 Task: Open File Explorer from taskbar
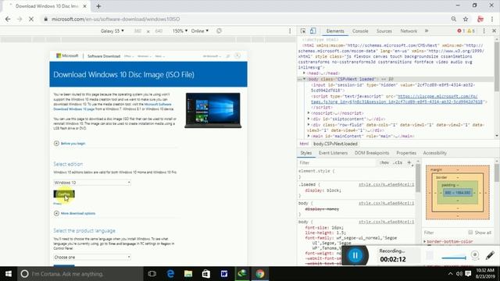(x=188, y=274)
